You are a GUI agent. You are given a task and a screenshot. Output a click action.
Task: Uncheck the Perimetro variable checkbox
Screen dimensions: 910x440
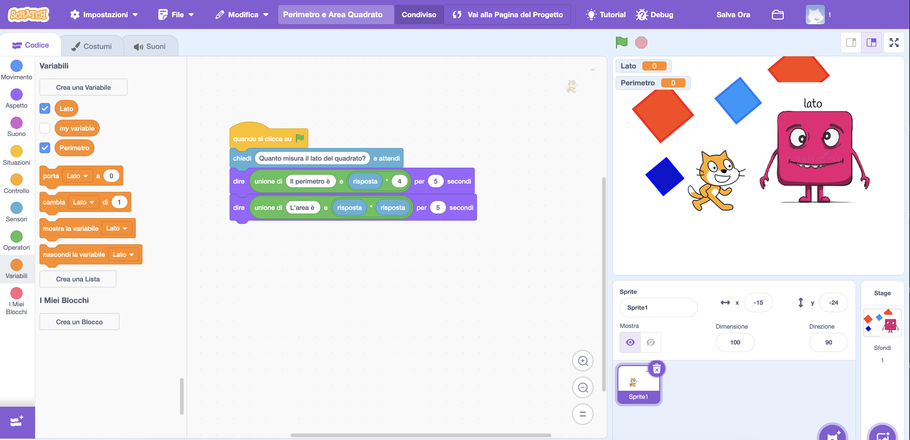(x=45, y=147)
